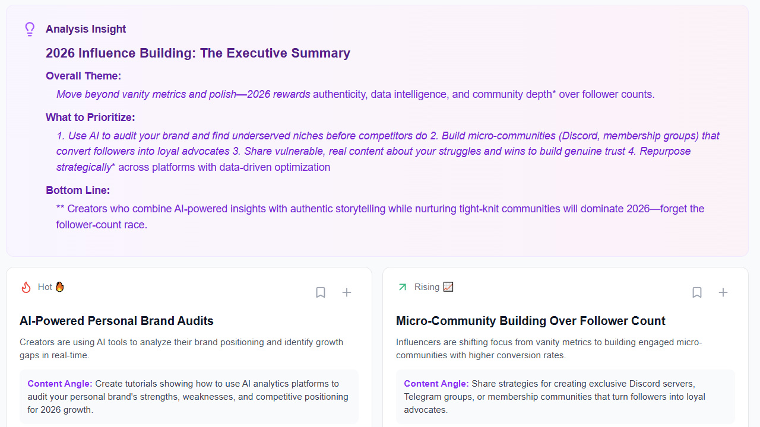Screen dimensions: 760x427
Task: Select the Content Angle box about Discord servers
Action: [x=565, y=396]
